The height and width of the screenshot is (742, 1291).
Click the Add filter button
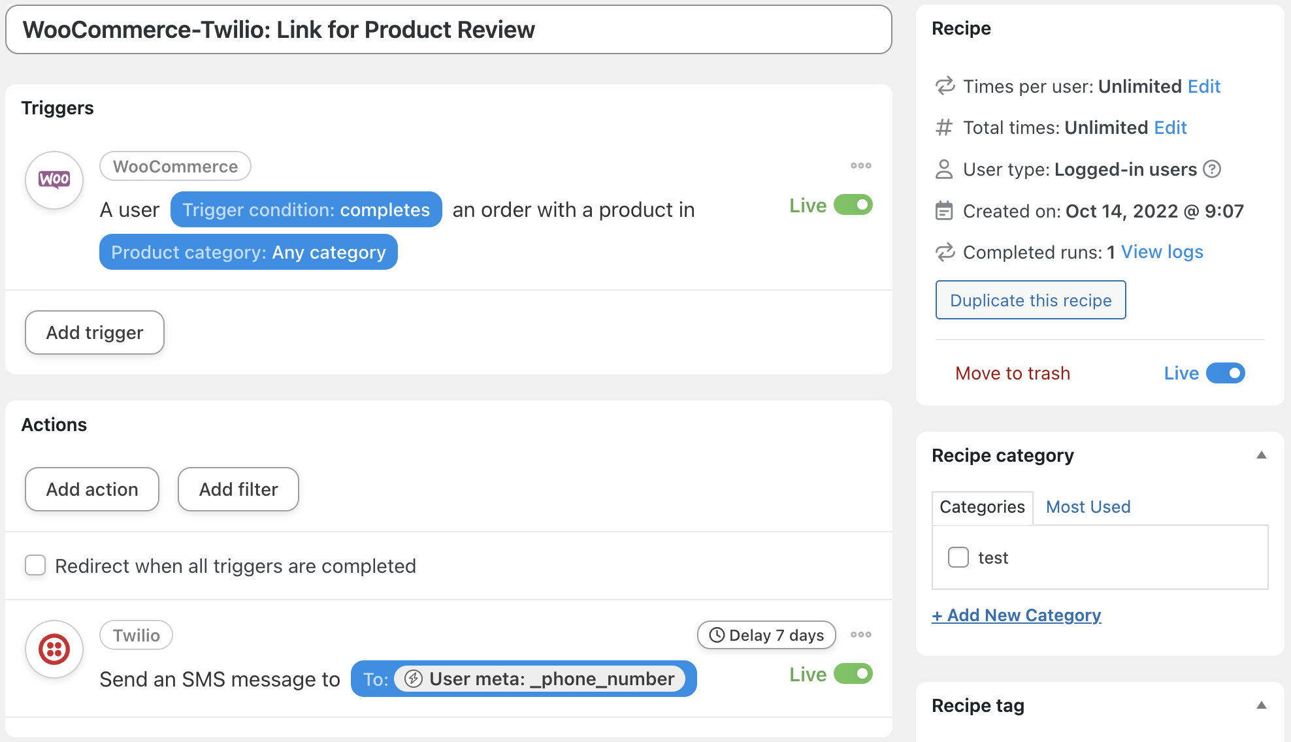pyautogui.click(x=238, y=489)
